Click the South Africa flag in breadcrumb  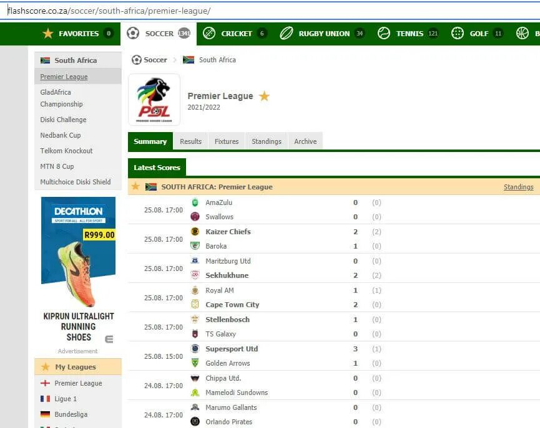(189, 60)
